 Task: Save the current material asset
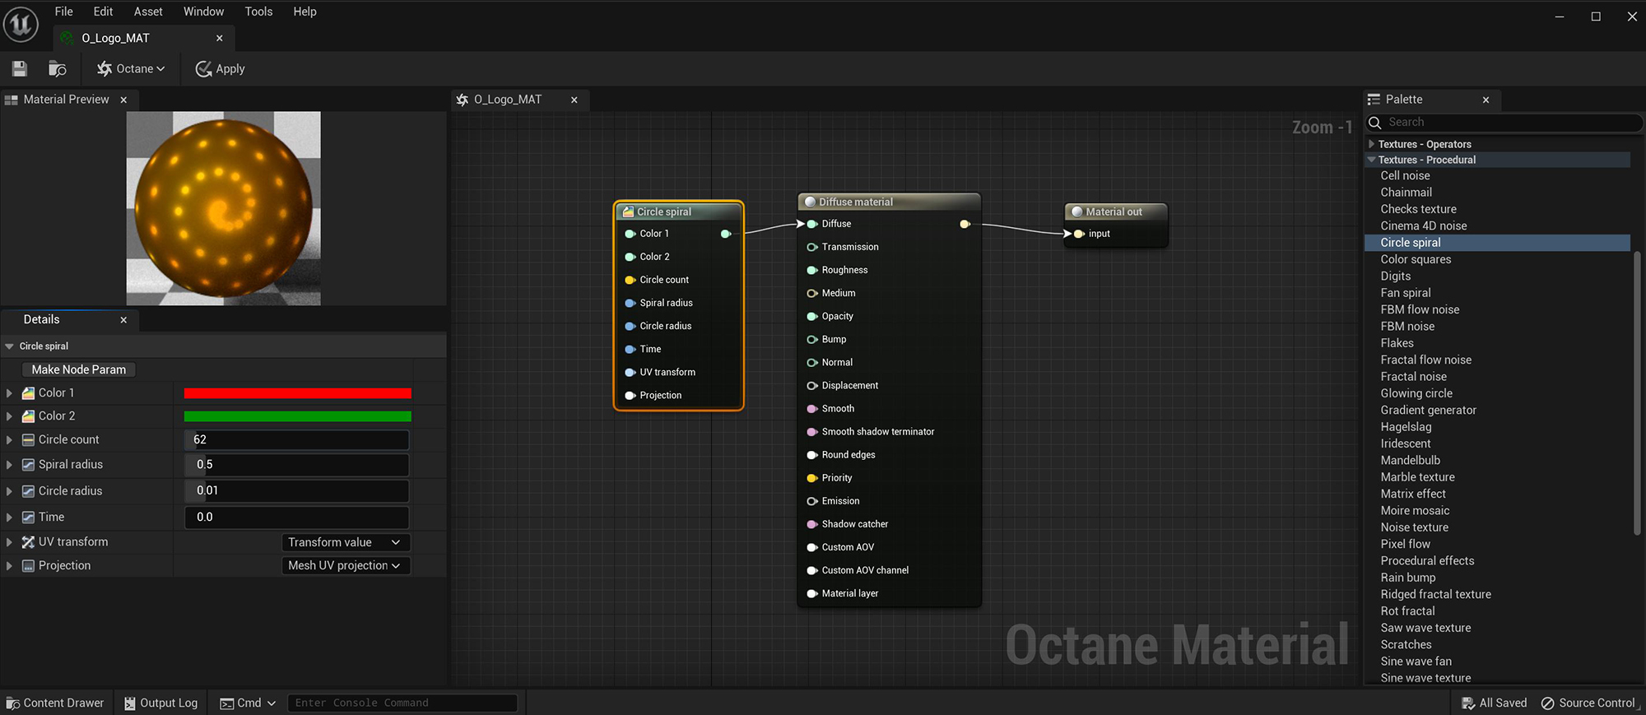tap(20, 69)
